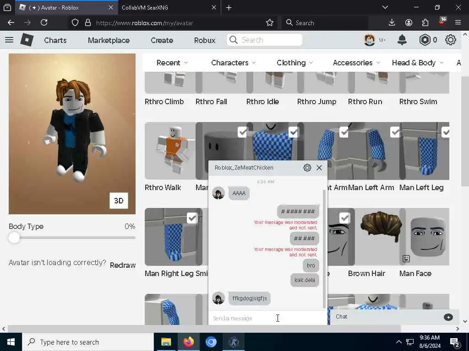Screen dimensions: 469x351
Task: Open the Robux page
Action: click(205, 40)
